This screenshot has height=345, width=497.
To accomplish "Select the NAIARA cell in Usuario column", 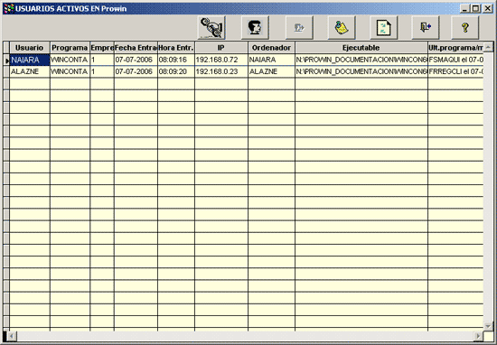I will 30,60.
